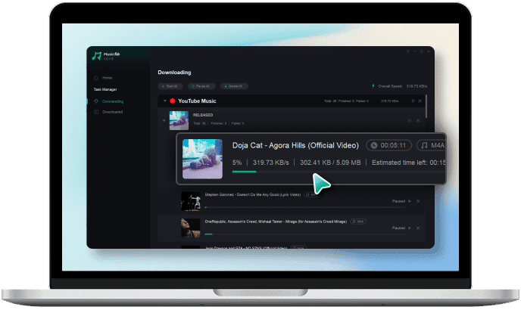The width and height of the screenshot is (521, 310).
Task: Click the MusicFab logo icon
Action: pyautogui.click(x=97, y=56)
